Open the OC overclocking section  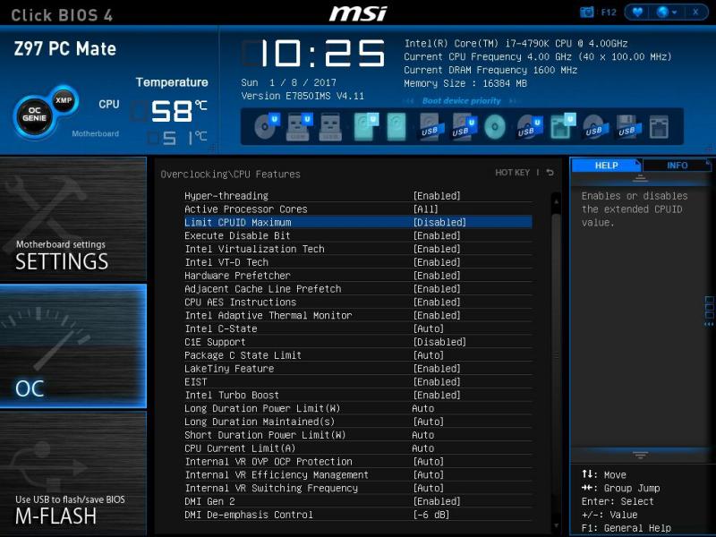tap(73, 345)
